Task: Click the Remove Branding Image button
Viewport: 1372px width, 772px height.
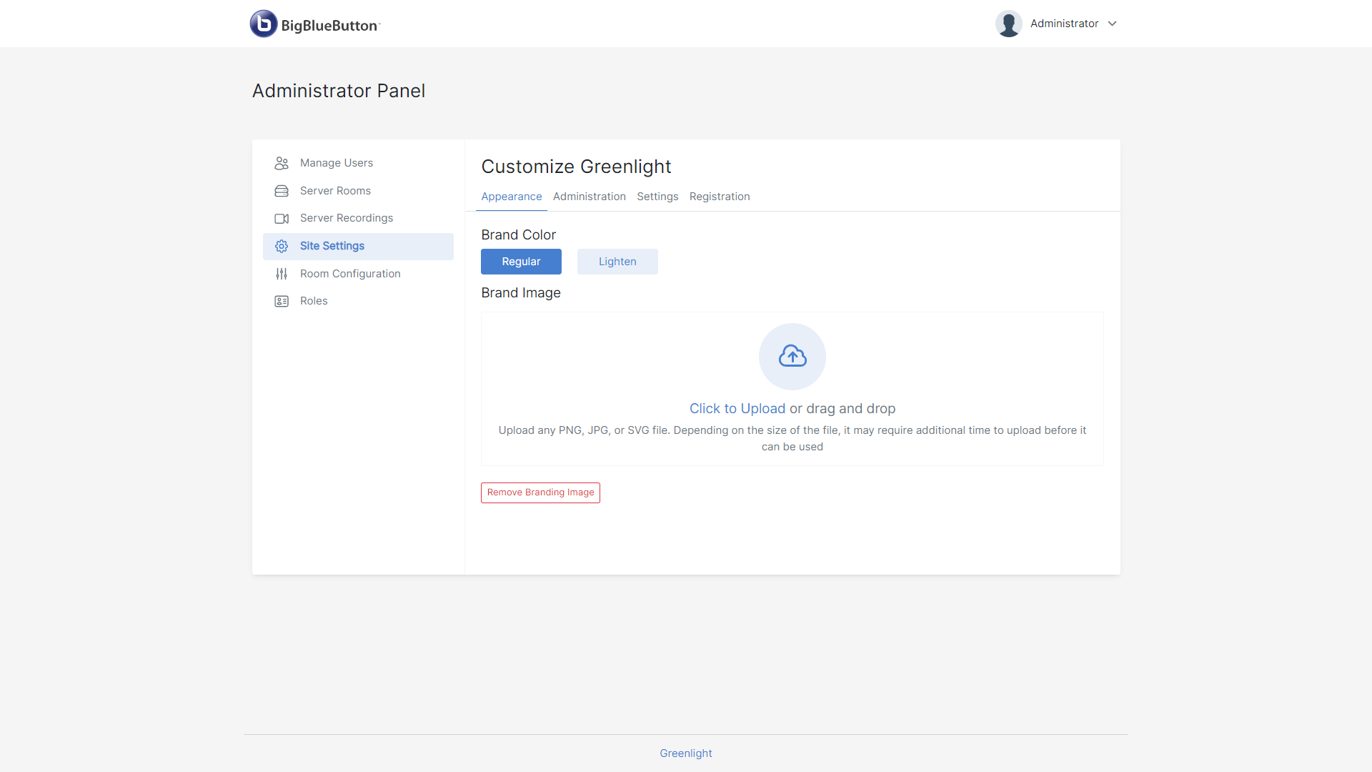Action: [x=540, y=493]
